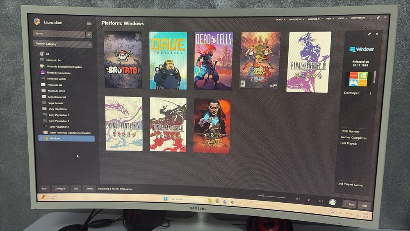Click the Nintendo Switch platform icon
410x231 pixels.
click(43, 78)
